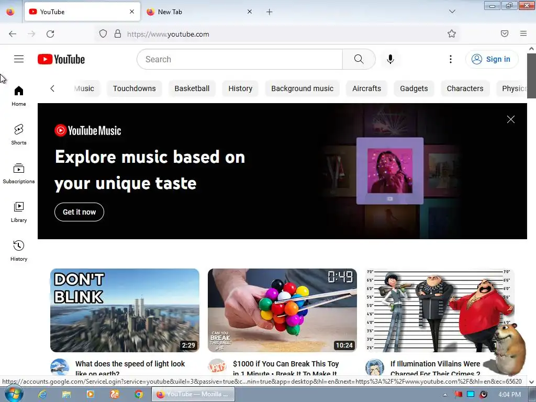Image resolution: width=536 pixels, height=402 pixels.
Task: Select the History category chip
Action: 240,88
